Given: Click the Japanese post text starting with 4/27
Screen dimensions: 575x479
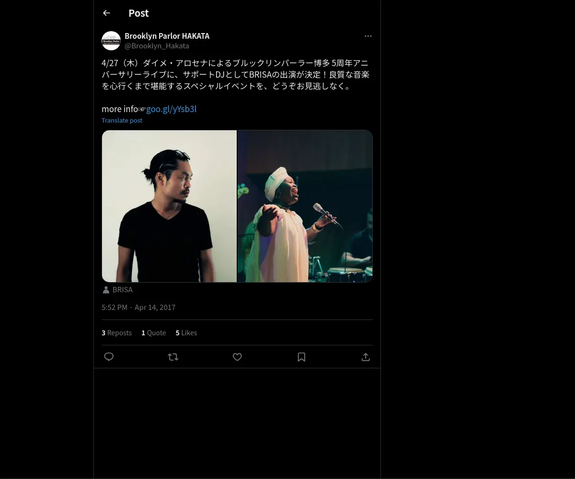Looking at the screenshot, I should (x=235, y=75).
